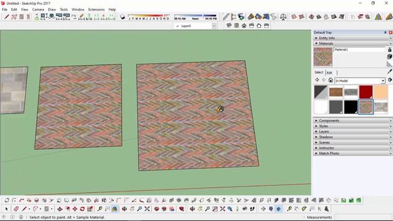The height and width of the screenshot is (221, 393).
Task: Open the materials Details arrow menu
Action: (390, 80)
